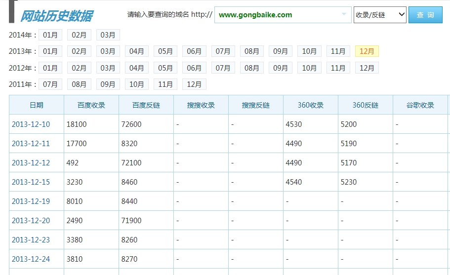Select 2013年 06月 tab
The height and width of the screenshot is (275, 450).
click(194, 51)
